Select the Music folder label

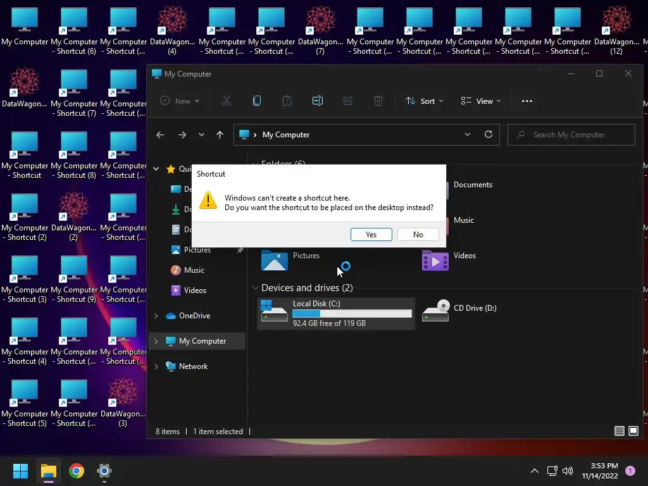coord(464,220)
